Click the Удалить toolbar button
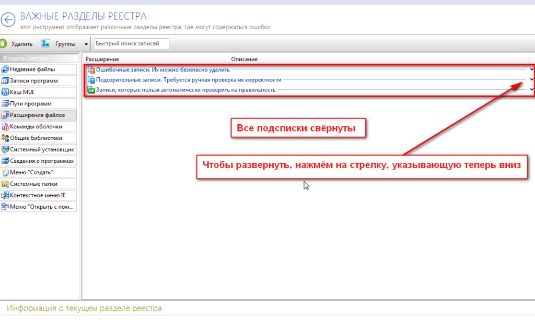 tap(17, 44)
